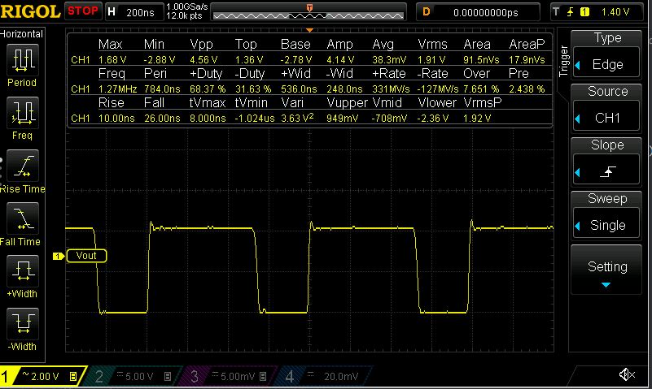Click the Max value 1.68 V

pos(112,60)
